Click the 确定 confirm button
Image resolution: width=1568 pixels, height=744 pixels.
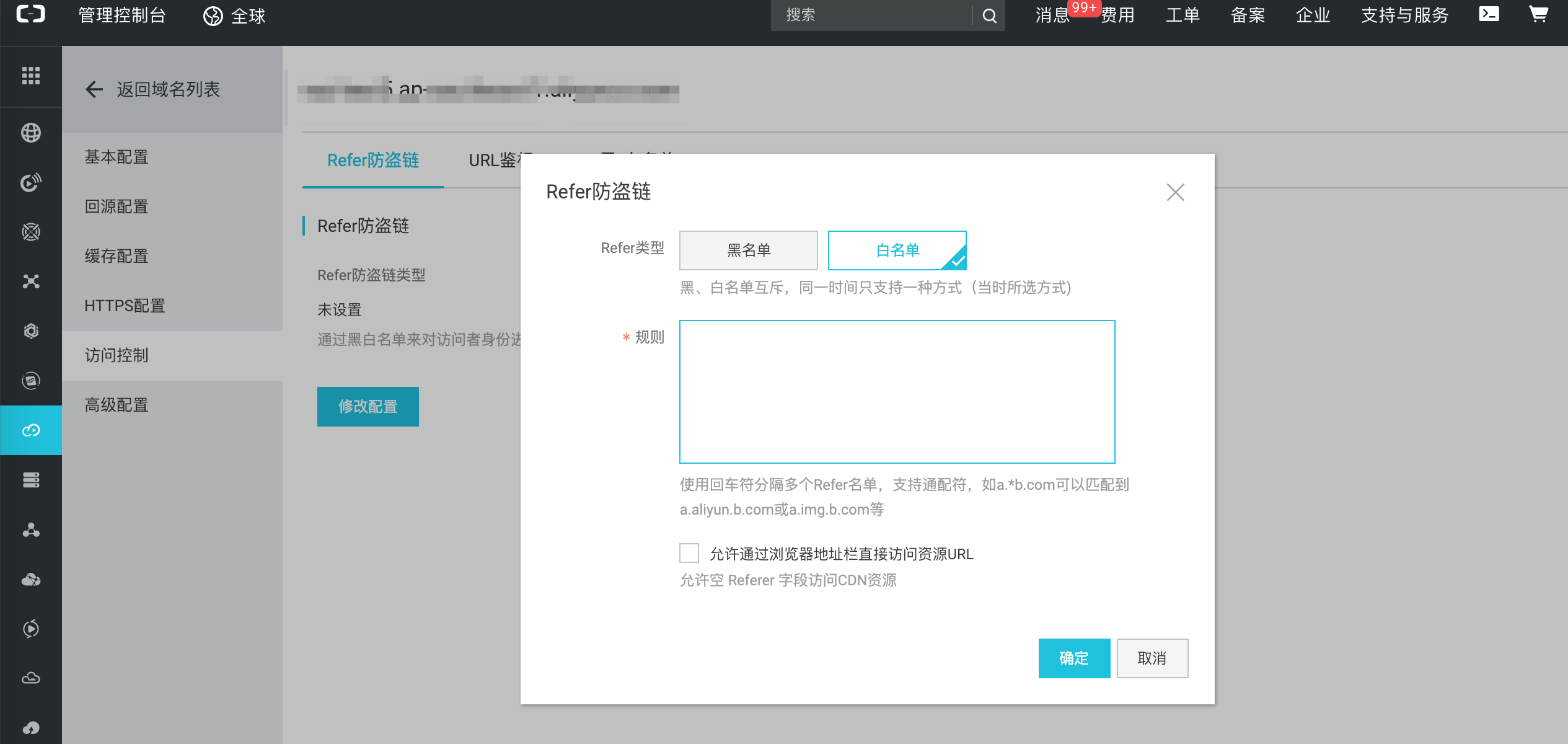coord(1074,658)
